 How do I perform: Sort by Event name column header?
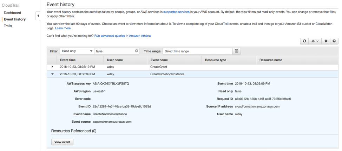click(159, 60)
